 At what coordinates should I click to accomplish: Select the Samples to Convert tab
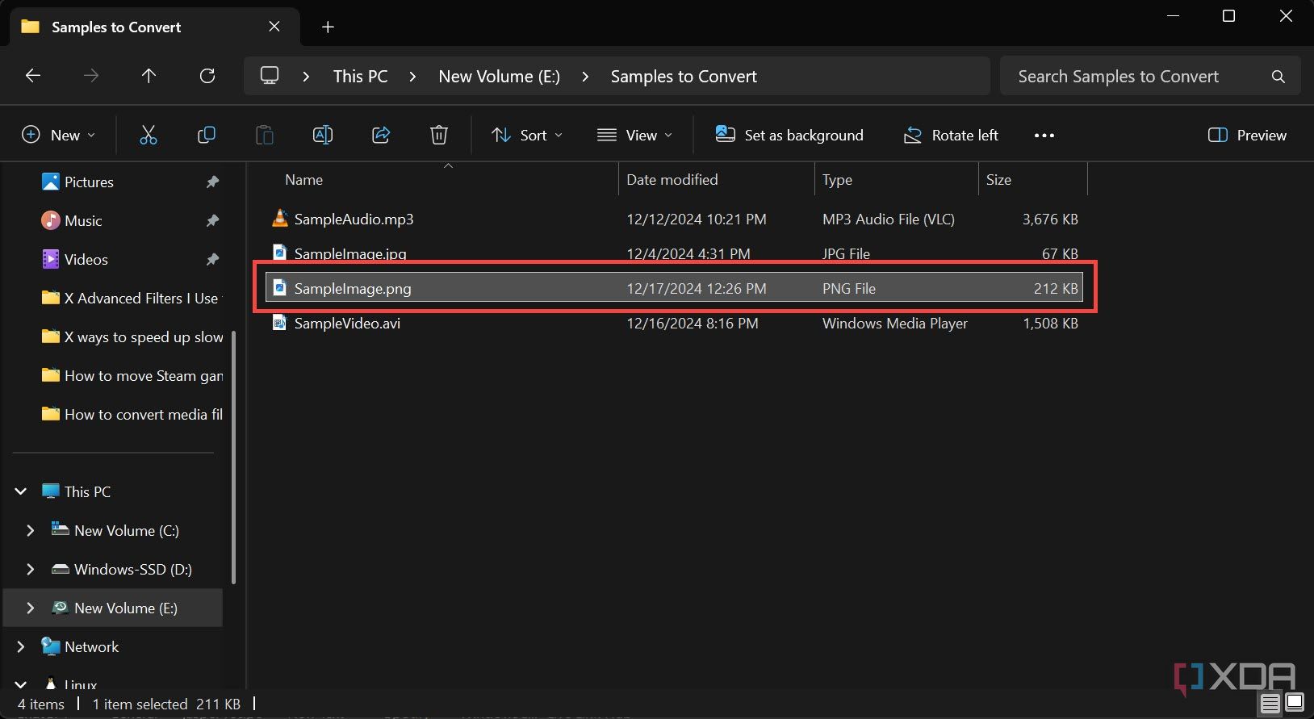pos(153,27)
